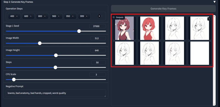The width and height of the screenshot is (220, 107).
Task: Edit the Steps value 50
Action: point(98,63)
